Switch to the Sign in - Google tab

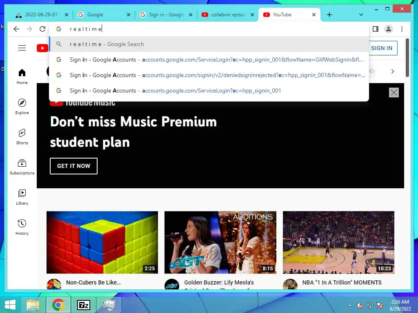point(167,15)
